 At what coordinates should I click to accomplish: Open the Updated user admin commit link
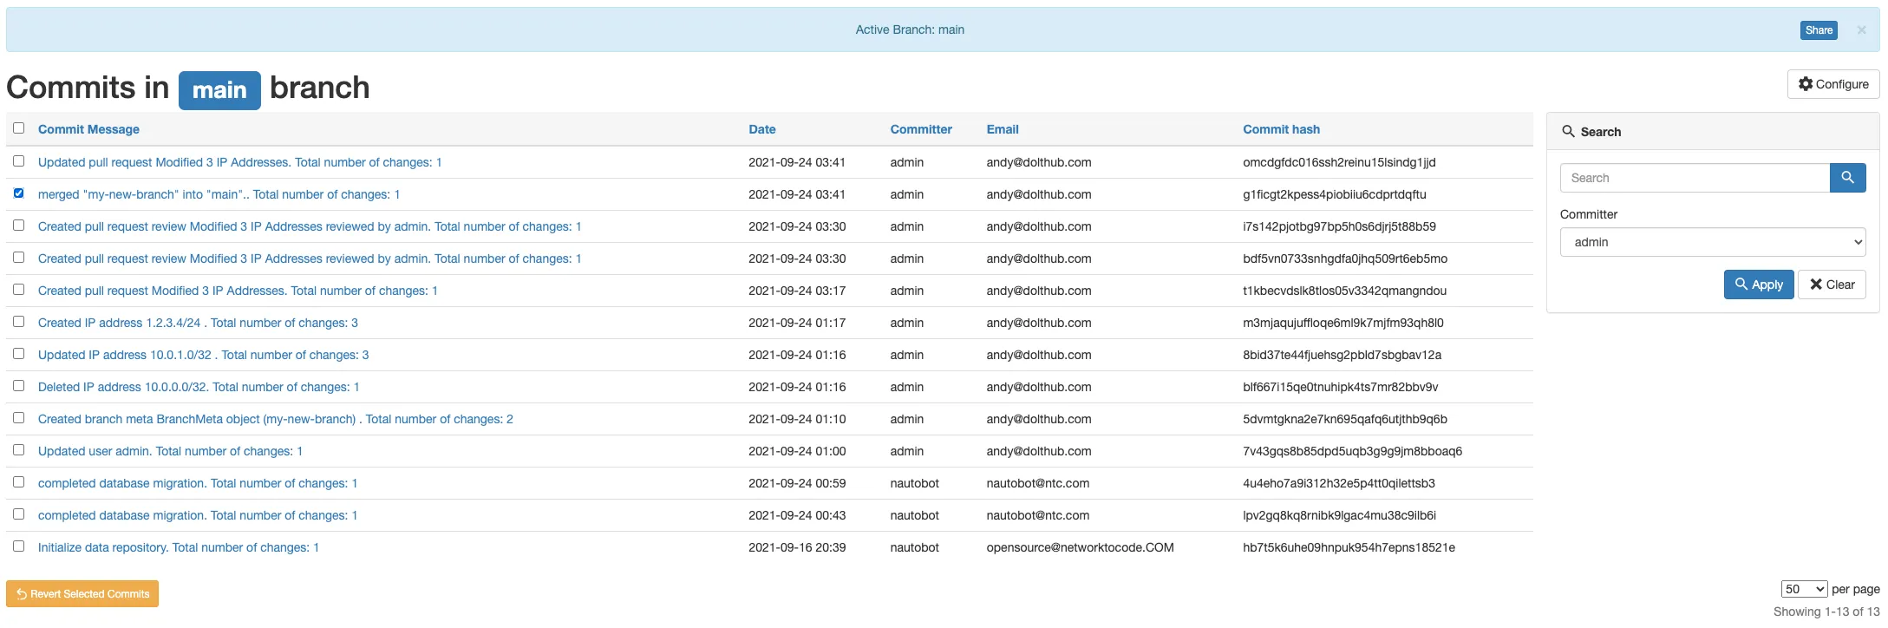tap(170, 451)
